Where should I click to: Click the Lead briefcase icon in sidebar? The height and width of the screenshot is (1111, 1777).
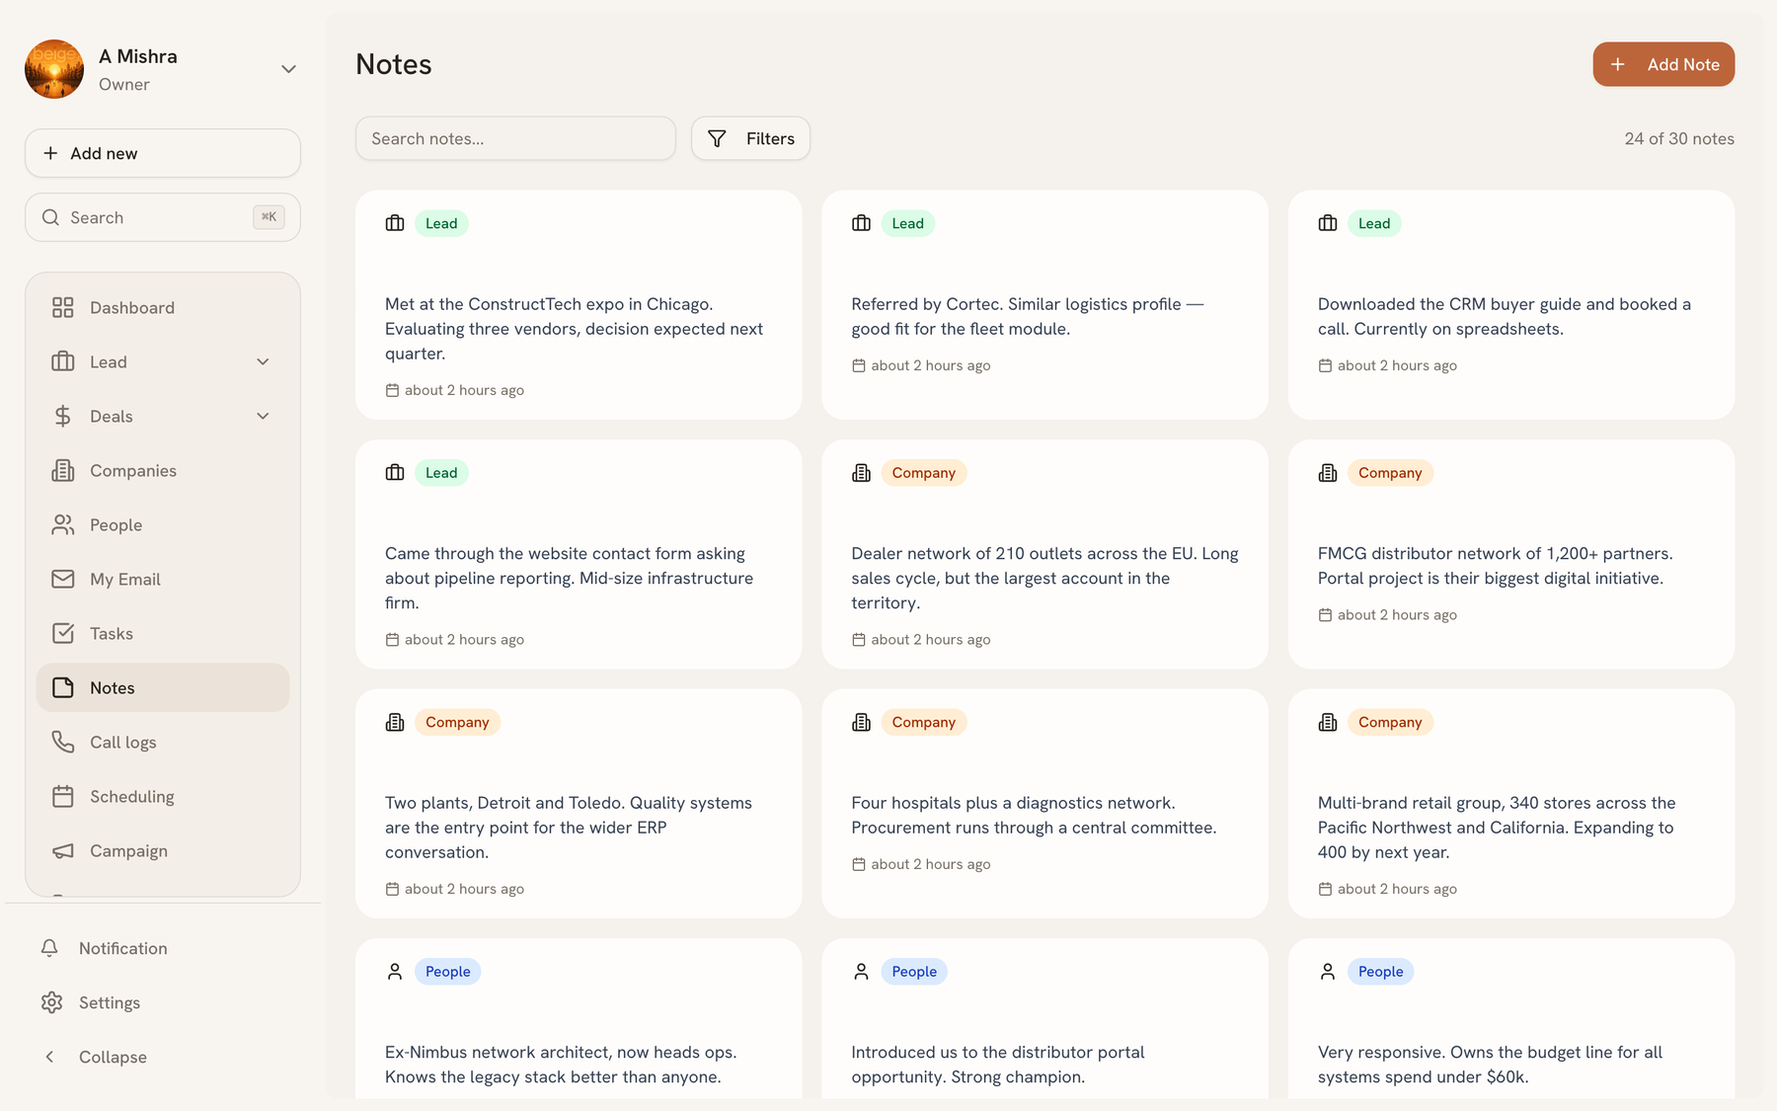click(x=63, y=362)
